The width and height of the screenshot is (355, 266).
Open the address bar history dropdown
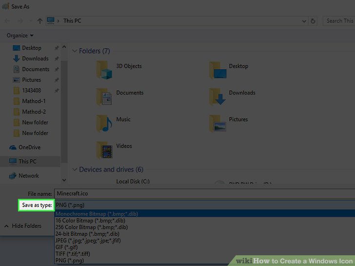click(304, 21)
